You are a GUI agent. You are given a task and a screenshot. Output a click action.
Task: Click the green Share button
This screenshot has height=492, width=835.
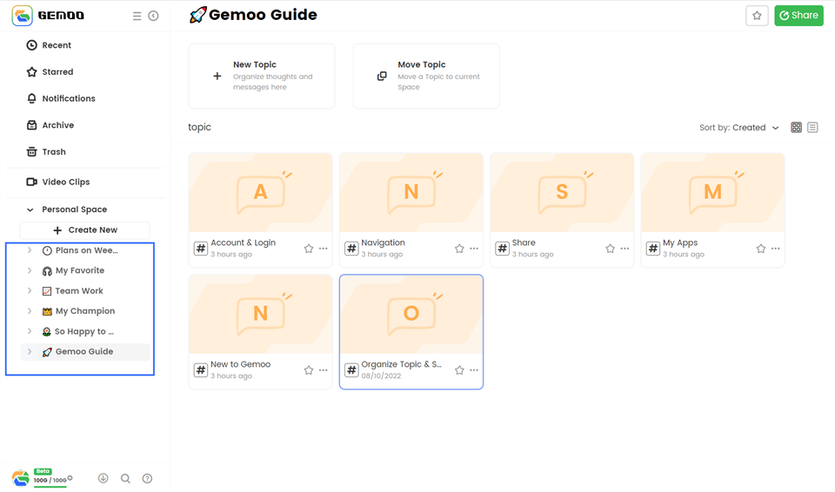click(x=798, y=16)
